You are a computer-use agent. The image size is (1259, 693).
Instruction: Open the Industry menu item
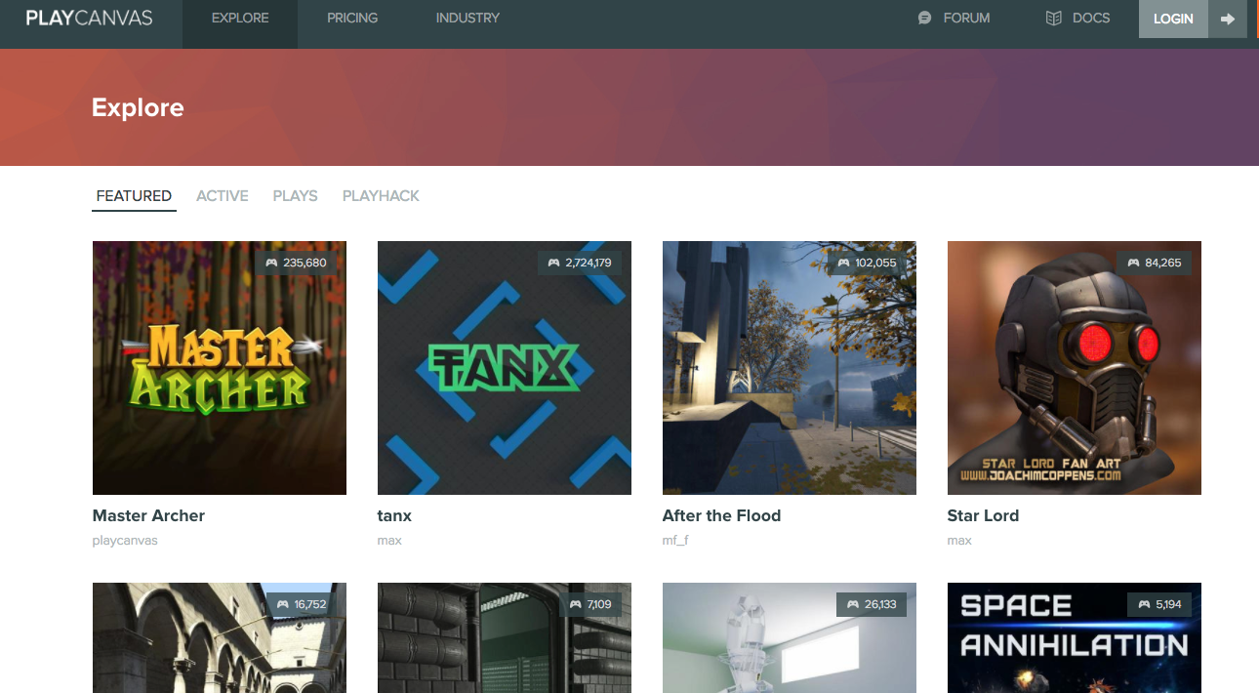point(467,19)
